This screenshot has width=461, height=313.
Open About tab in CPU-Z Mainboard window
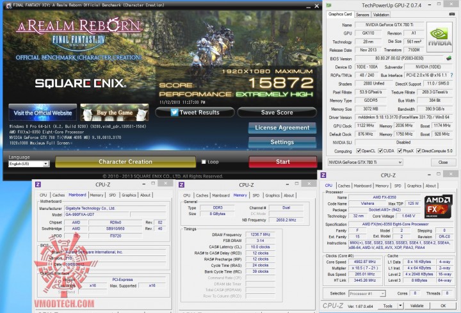(145, 195)
